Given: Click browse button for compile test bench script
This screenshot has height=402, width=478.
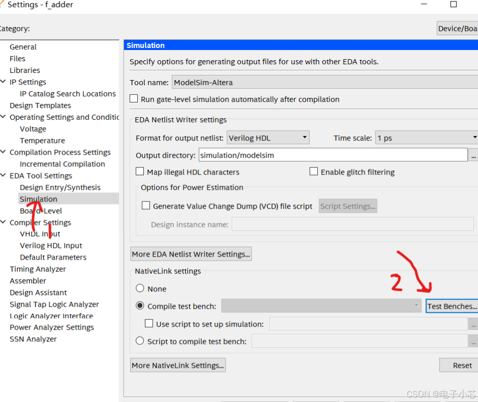Looking at the screenshot, I should click(x=474, y=341).
